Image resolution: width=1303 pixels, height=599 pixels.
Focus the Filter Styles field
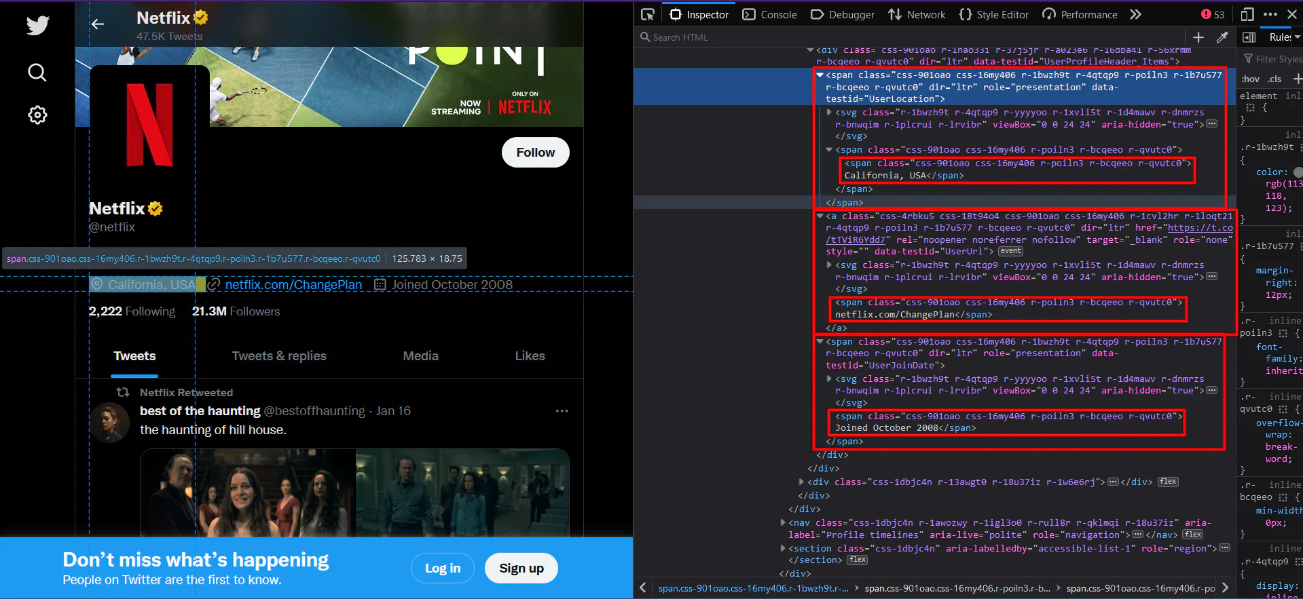point(1273,59)
